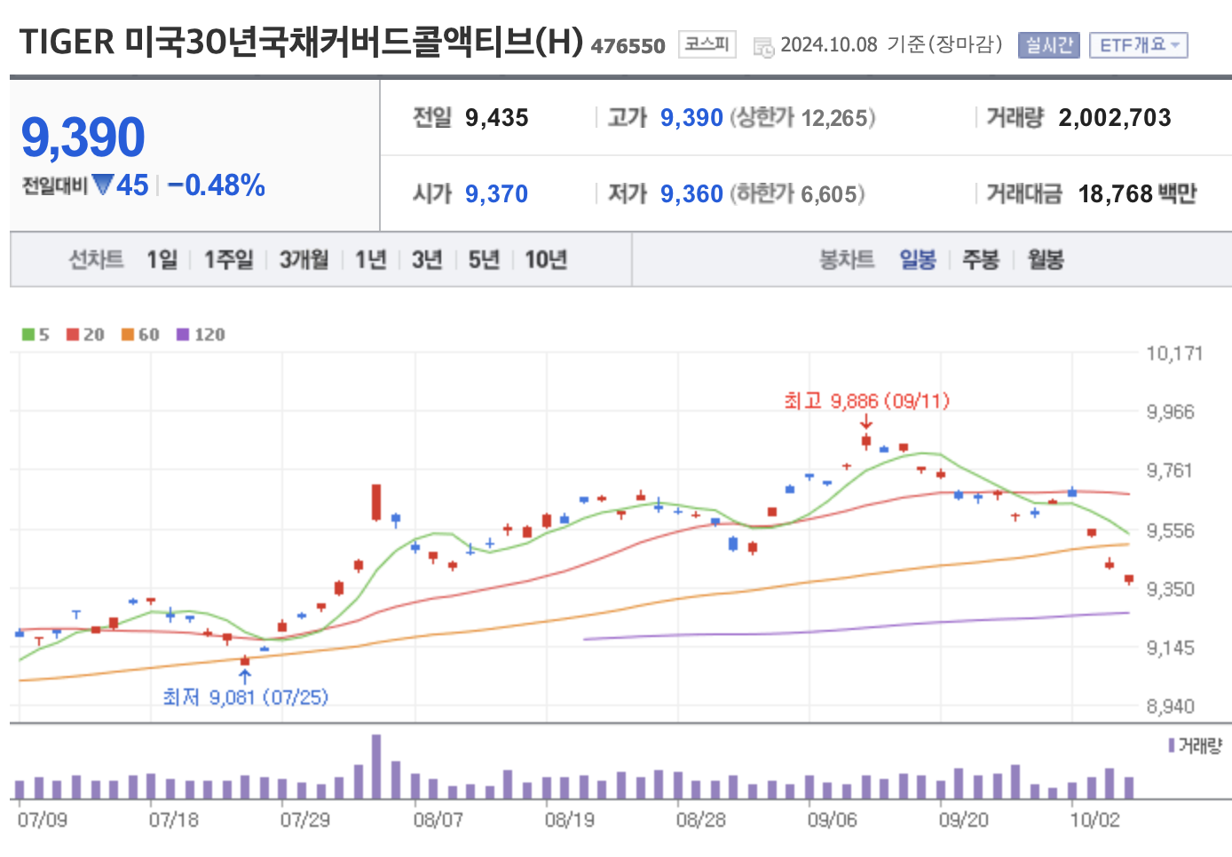Click the 08/07 date axis label
The image size is (1232, 857).
pyautogui.click(x=438, y=820)
